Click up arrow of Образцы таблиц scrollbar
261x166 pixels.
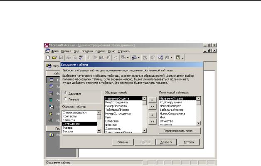(99, 113)
